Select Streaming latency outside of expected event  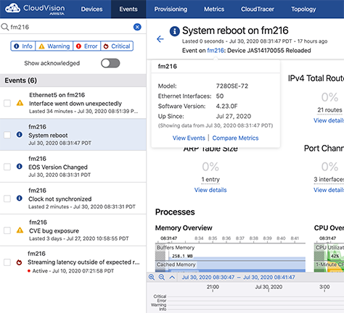pyautogui.click(x=73, y=262)
